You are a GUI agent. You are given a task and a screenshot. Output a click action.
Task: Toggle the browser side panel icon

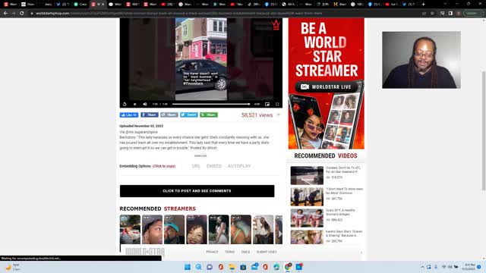[x=450, y=14]
